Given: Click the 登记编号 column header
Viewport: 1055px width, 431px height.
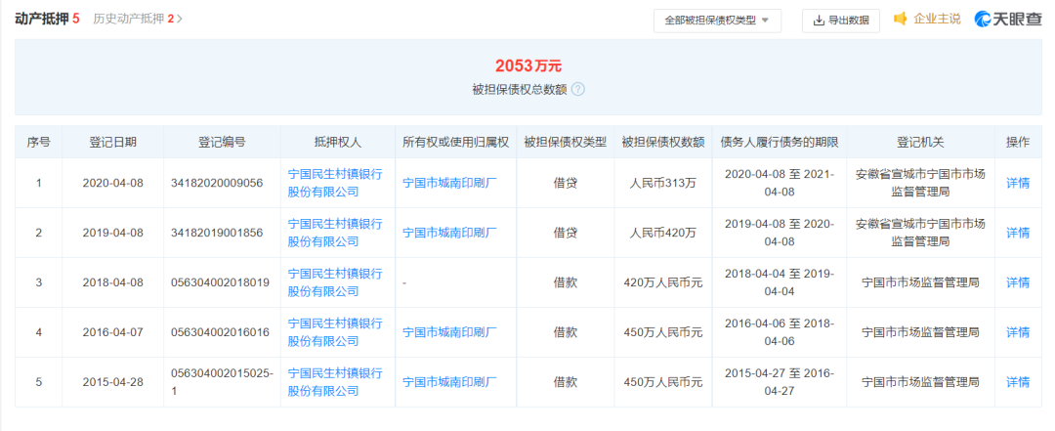Looking at the screenshot, I should coord(222,143).
